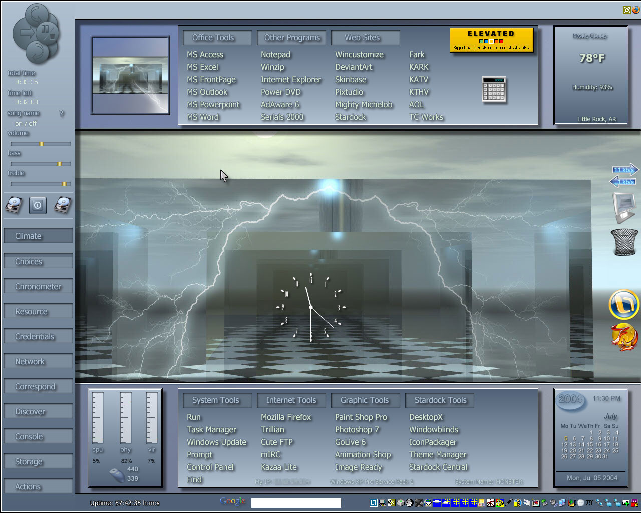Viewport: 641px width, 513px height.
Task: Click the ELEVATED terror alert banner
Action: pyautogui.click(x=491, y=40)
